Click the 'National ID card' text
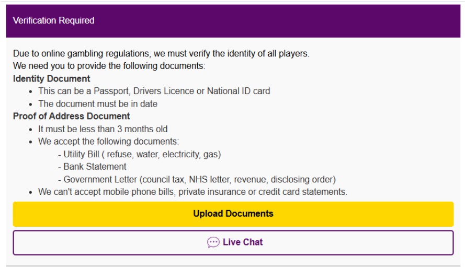 239,91
